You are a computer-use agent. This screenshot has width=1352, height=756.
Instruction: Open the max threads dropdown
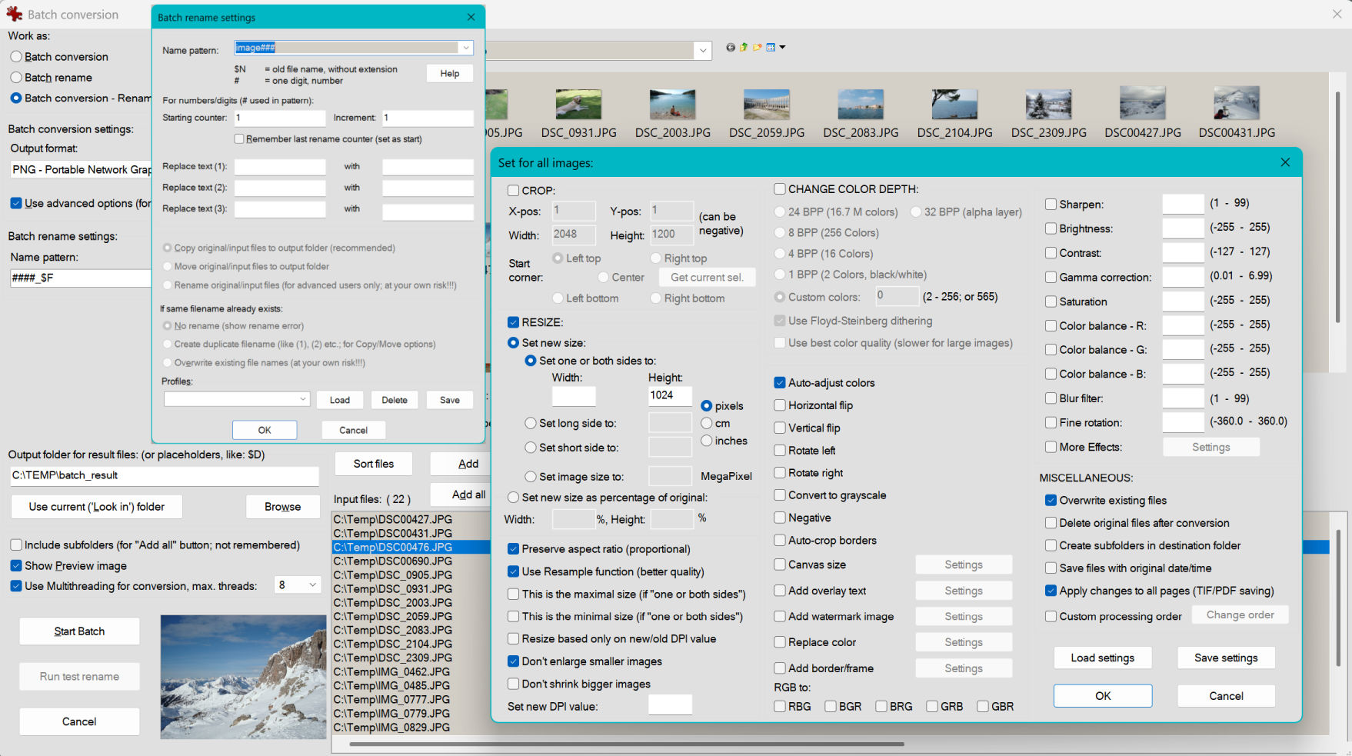312,585
